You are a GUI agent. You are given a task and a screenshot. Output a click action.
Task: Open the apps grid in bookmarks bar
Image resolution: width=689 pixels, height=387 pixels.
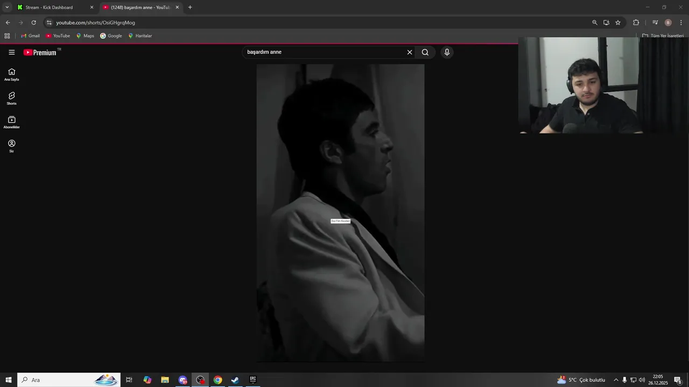7,36
